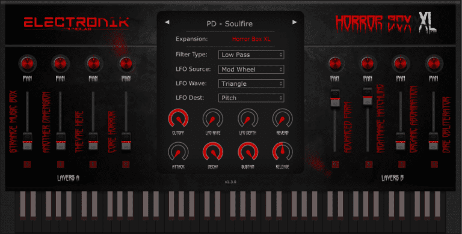This screenshot has width=462, height=234.
Task: Toggle the square button under Theyre Here fader
Action: (93, 164)
